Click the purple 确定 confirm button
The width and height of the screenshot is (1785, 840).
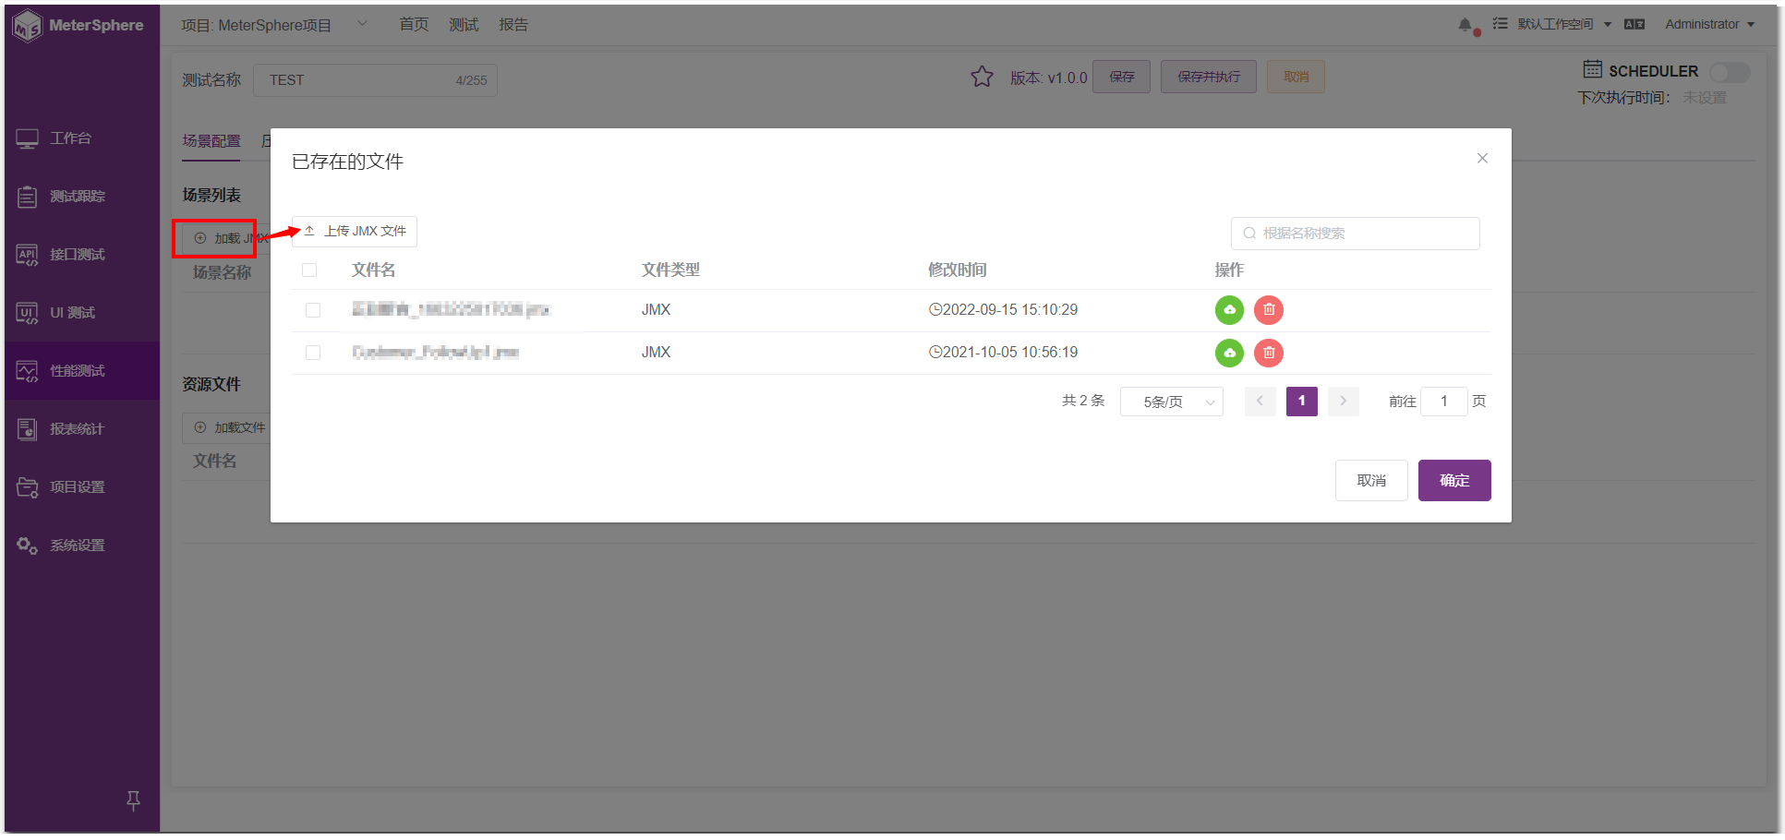1454,481
